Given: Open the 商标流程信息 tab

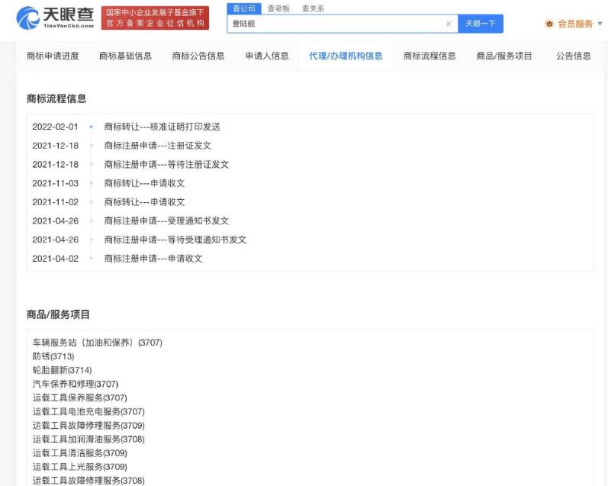Looking at the screenshot, I should point(429,56).
